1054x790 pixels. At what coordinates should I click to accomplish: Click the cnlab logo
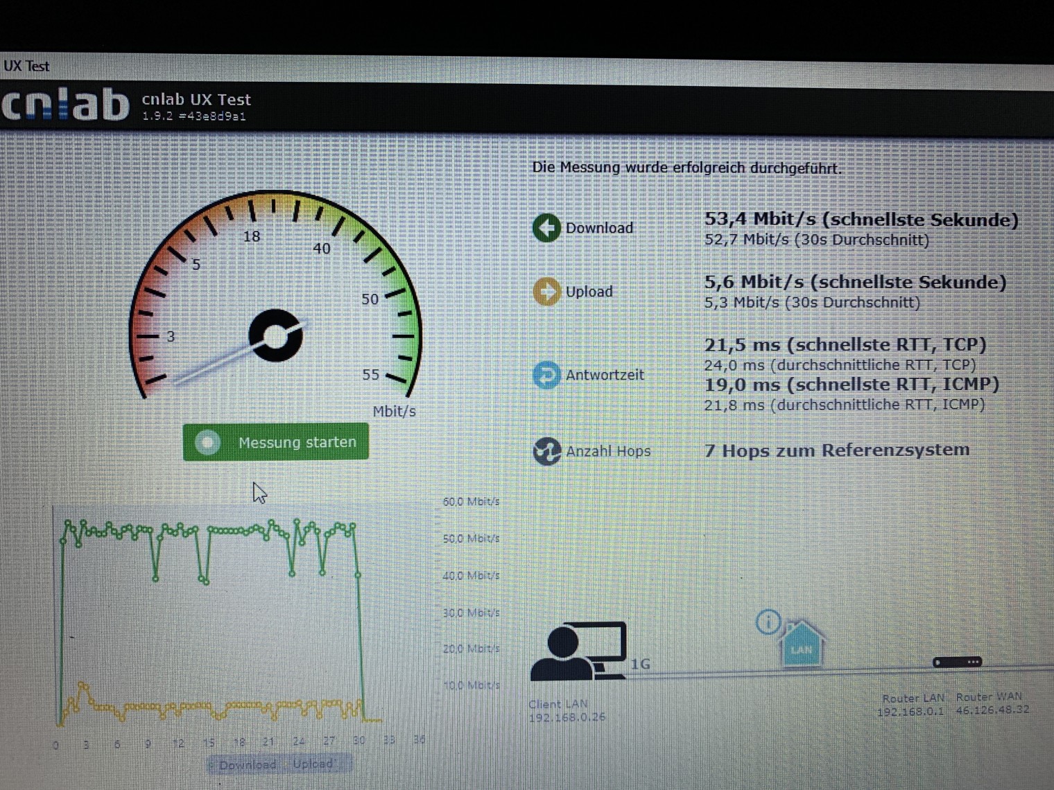point(65,105)
